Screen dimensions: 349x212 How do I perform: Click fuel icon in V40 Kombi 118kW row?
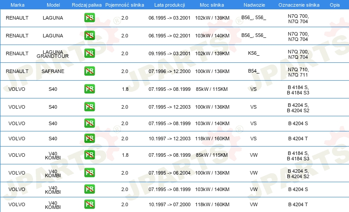point(89,204)
